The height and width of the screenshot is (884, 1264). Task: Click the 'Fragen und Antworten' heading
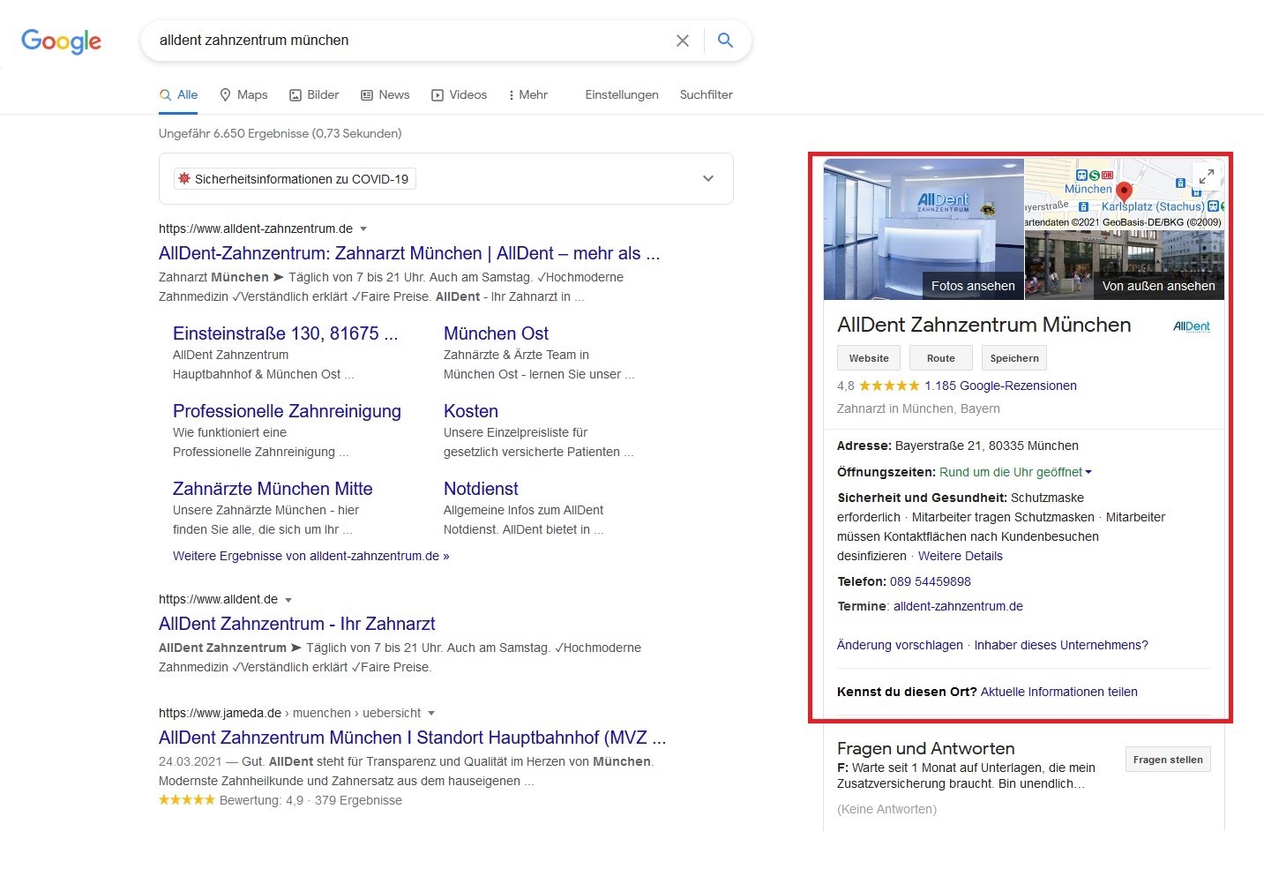pyautogui.click(x=926, y=748)
